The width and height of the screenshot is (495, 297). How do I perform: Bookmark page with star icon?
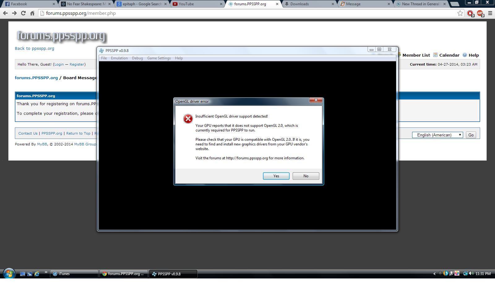[x=460, y=13]
